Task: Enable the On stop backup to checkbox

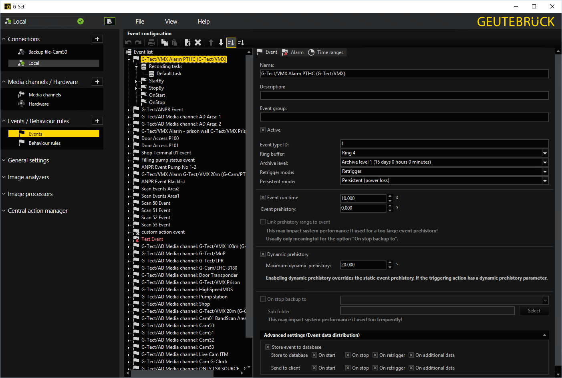Action: [x=263, y=299]
